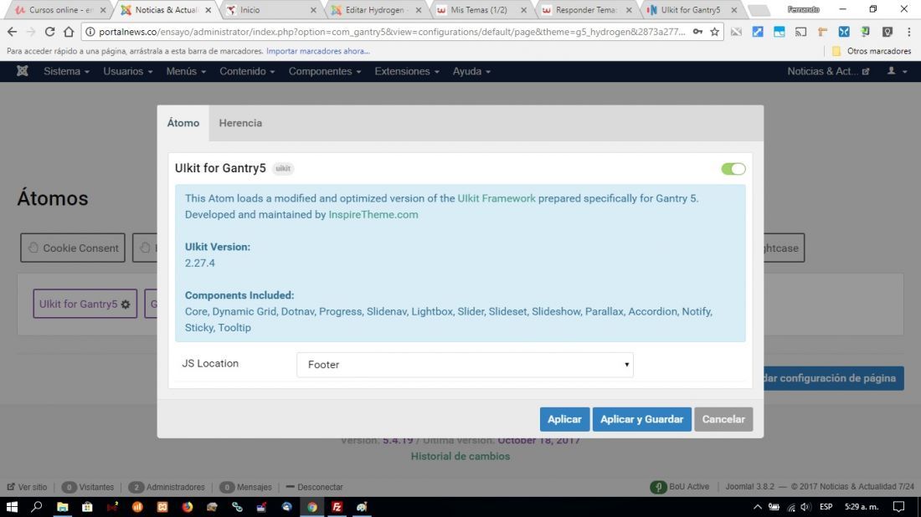
Task: Click the Cookie Consent atom button
Action: coord(73,248)
